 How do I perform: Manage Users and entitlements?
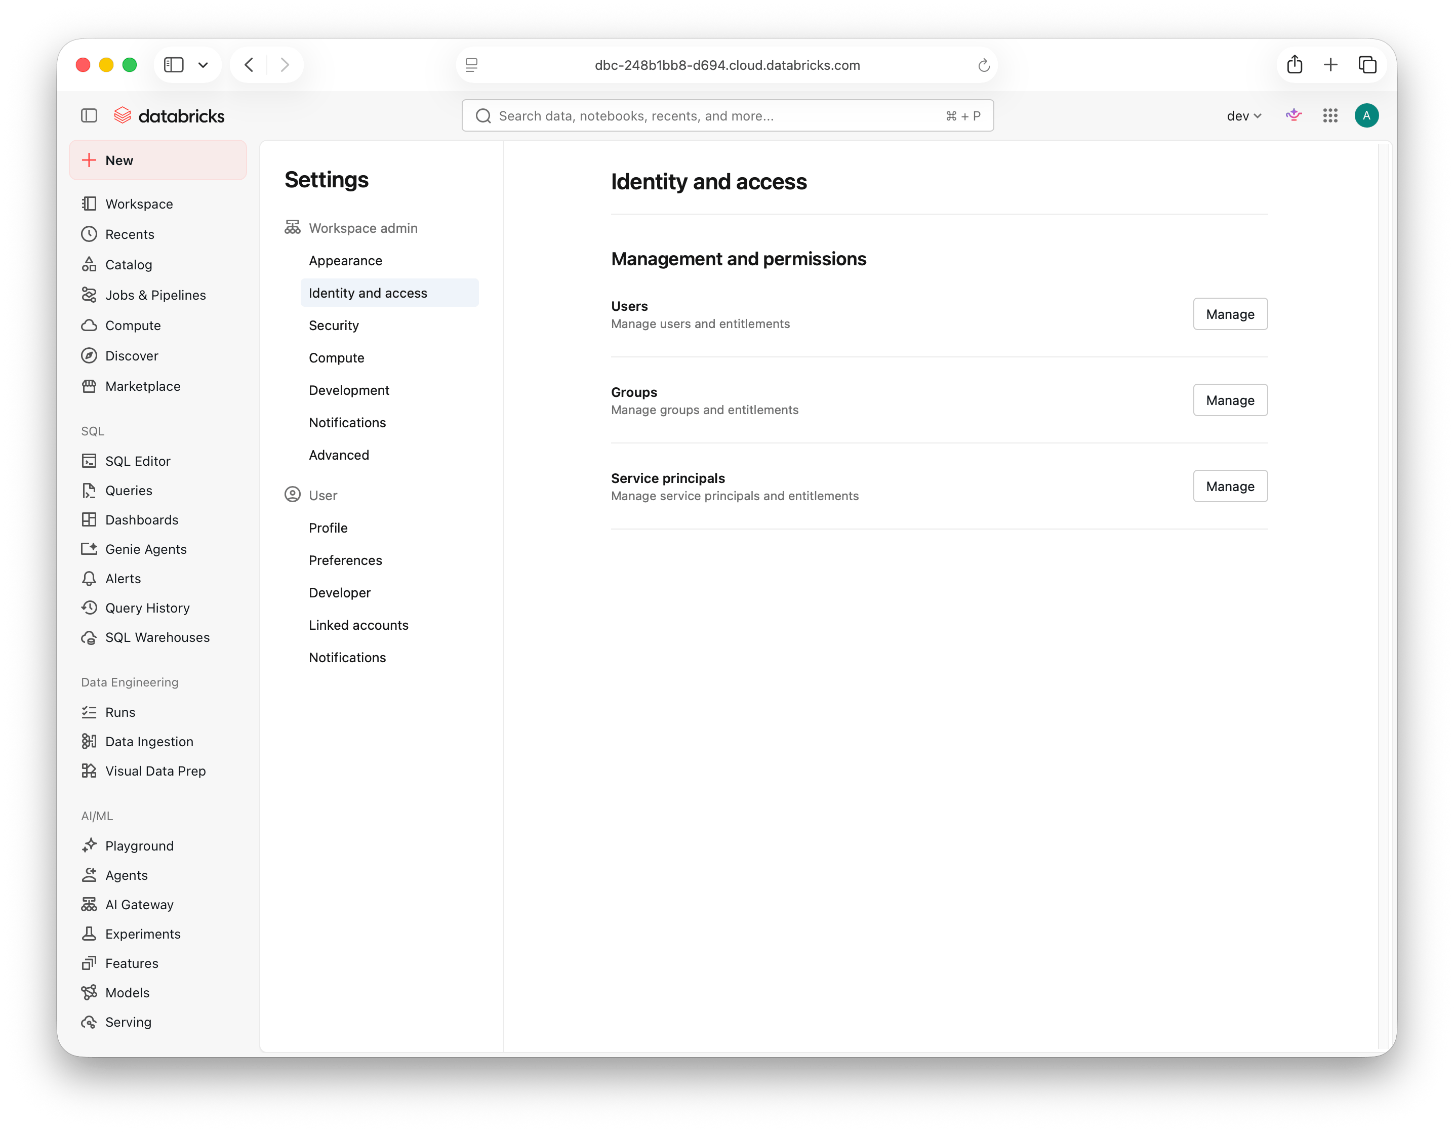tap(1230, 314)
